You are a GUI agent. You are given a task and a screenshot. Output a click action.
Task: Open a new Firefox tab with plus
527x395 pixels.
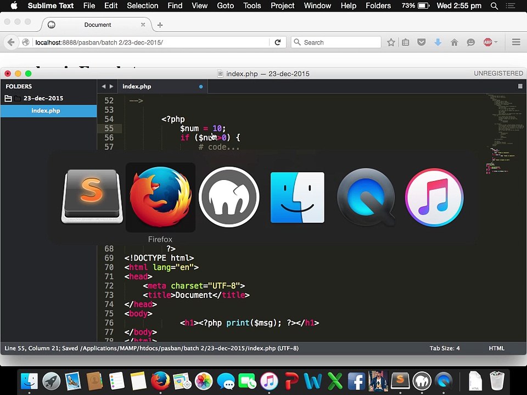click(160, 25)
